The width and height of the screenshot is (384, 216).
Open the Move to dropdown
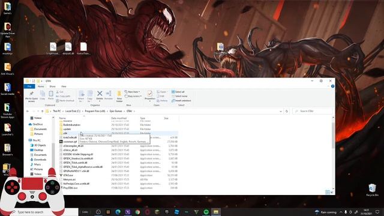coord(82,96)
